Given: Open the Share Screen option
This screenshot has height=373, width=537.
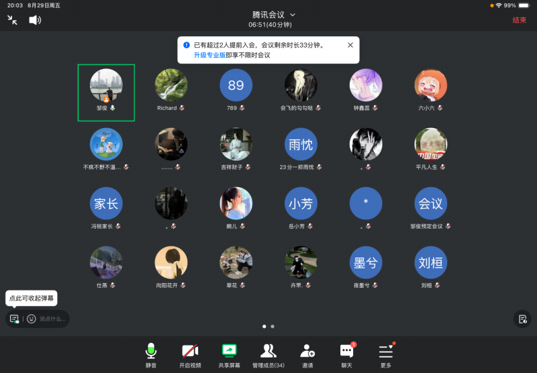Looking at the screenshot, I should pos(230,354).
